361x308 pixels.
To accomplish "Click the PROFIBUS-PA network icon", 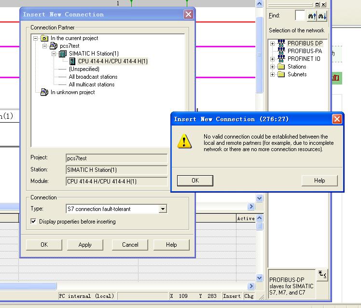I will coord(281,51).
